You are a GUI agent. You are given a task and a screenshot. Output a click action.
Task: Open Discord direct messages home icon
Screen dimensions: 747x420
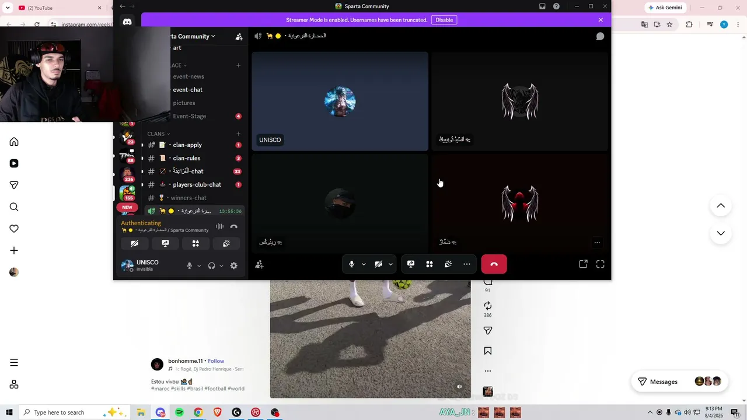click(127, 22)
